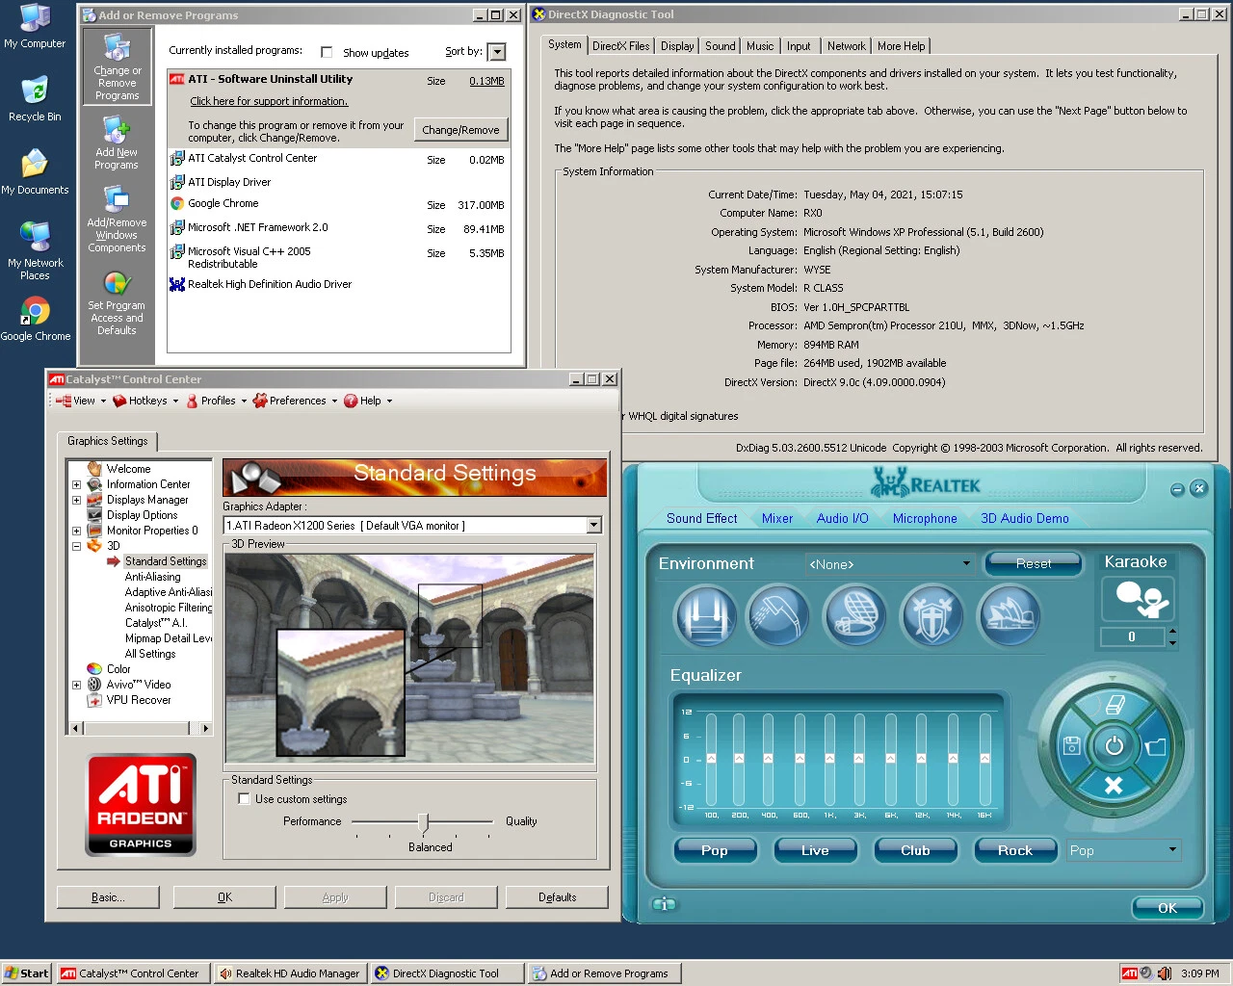Click the Realtek OK button
Screen dimensions: 1233x986
pyautogui.click(x=1167, y=908)
